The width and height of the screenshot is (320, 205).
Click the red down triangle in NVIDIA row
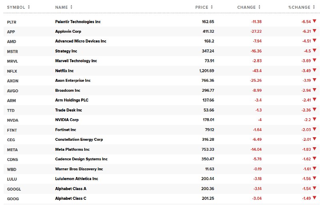click(314, 119)
